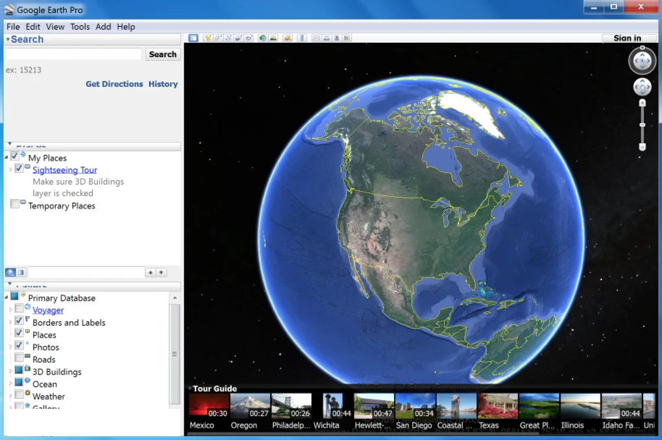Click the Search button

click(163, 54)
